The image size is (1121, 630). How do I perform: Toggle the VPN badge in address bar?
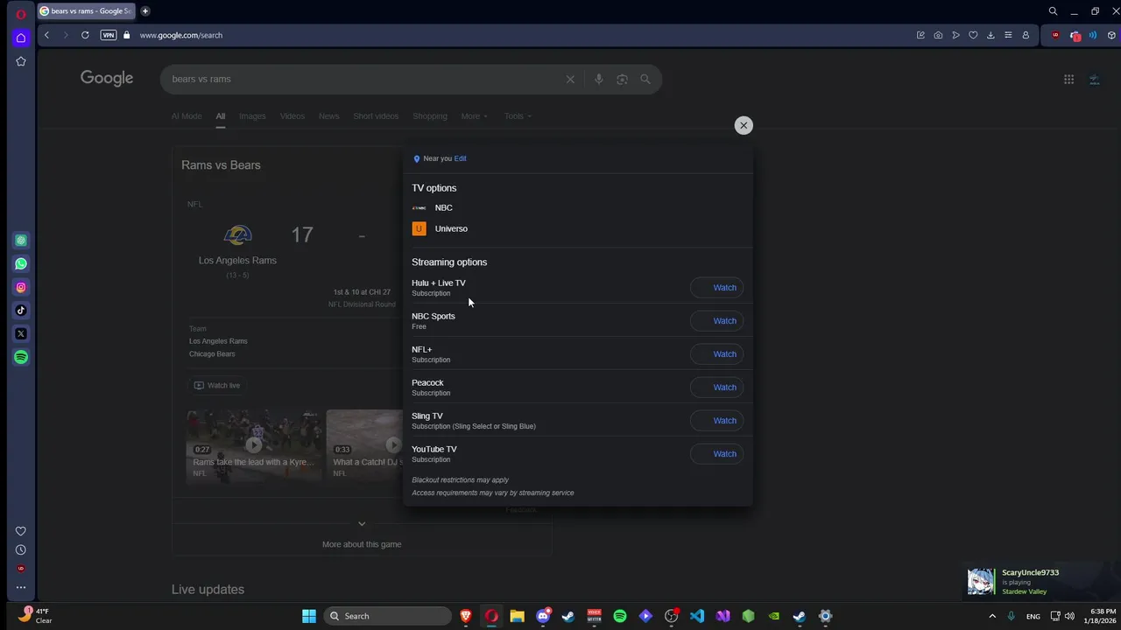click(109, 35)
